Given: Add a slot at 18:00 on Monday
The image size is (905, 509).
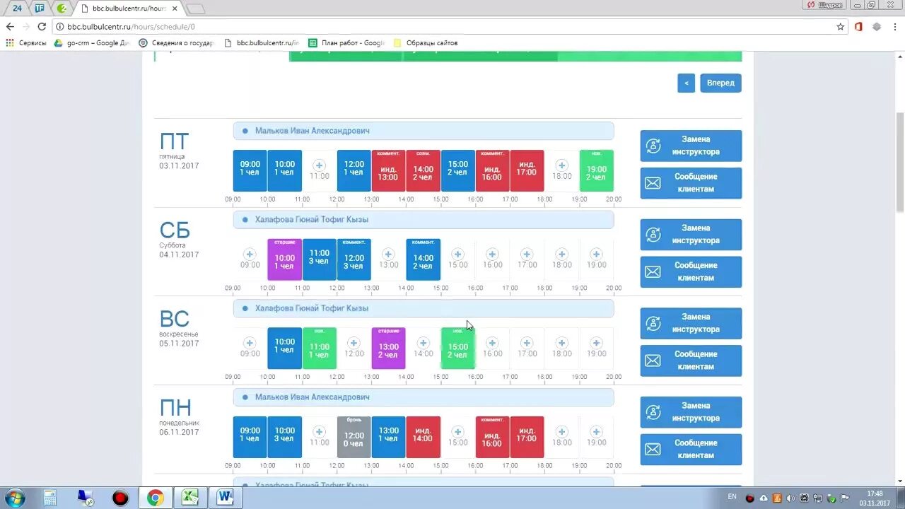Looking at the screenshot, I should click(x=561, y=431).
